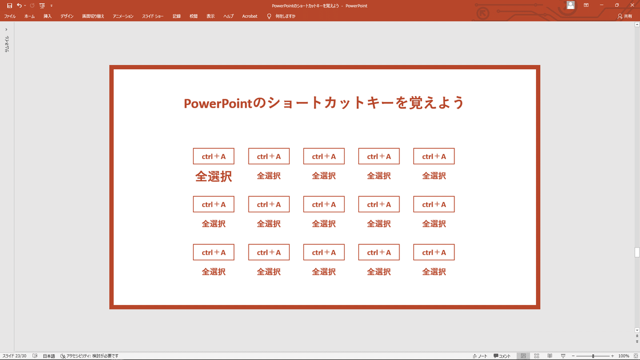Click the scrollbar down arrow
The width and height of the screenshot is (640, 360).
pos(637,330)
